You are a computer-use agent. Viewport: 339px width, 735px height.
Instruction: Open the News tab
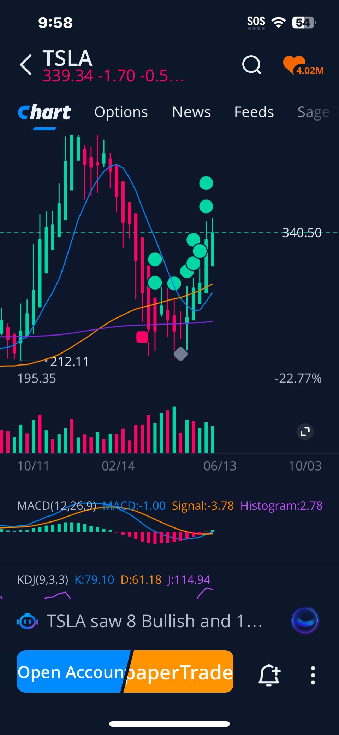tap(191, 112)
